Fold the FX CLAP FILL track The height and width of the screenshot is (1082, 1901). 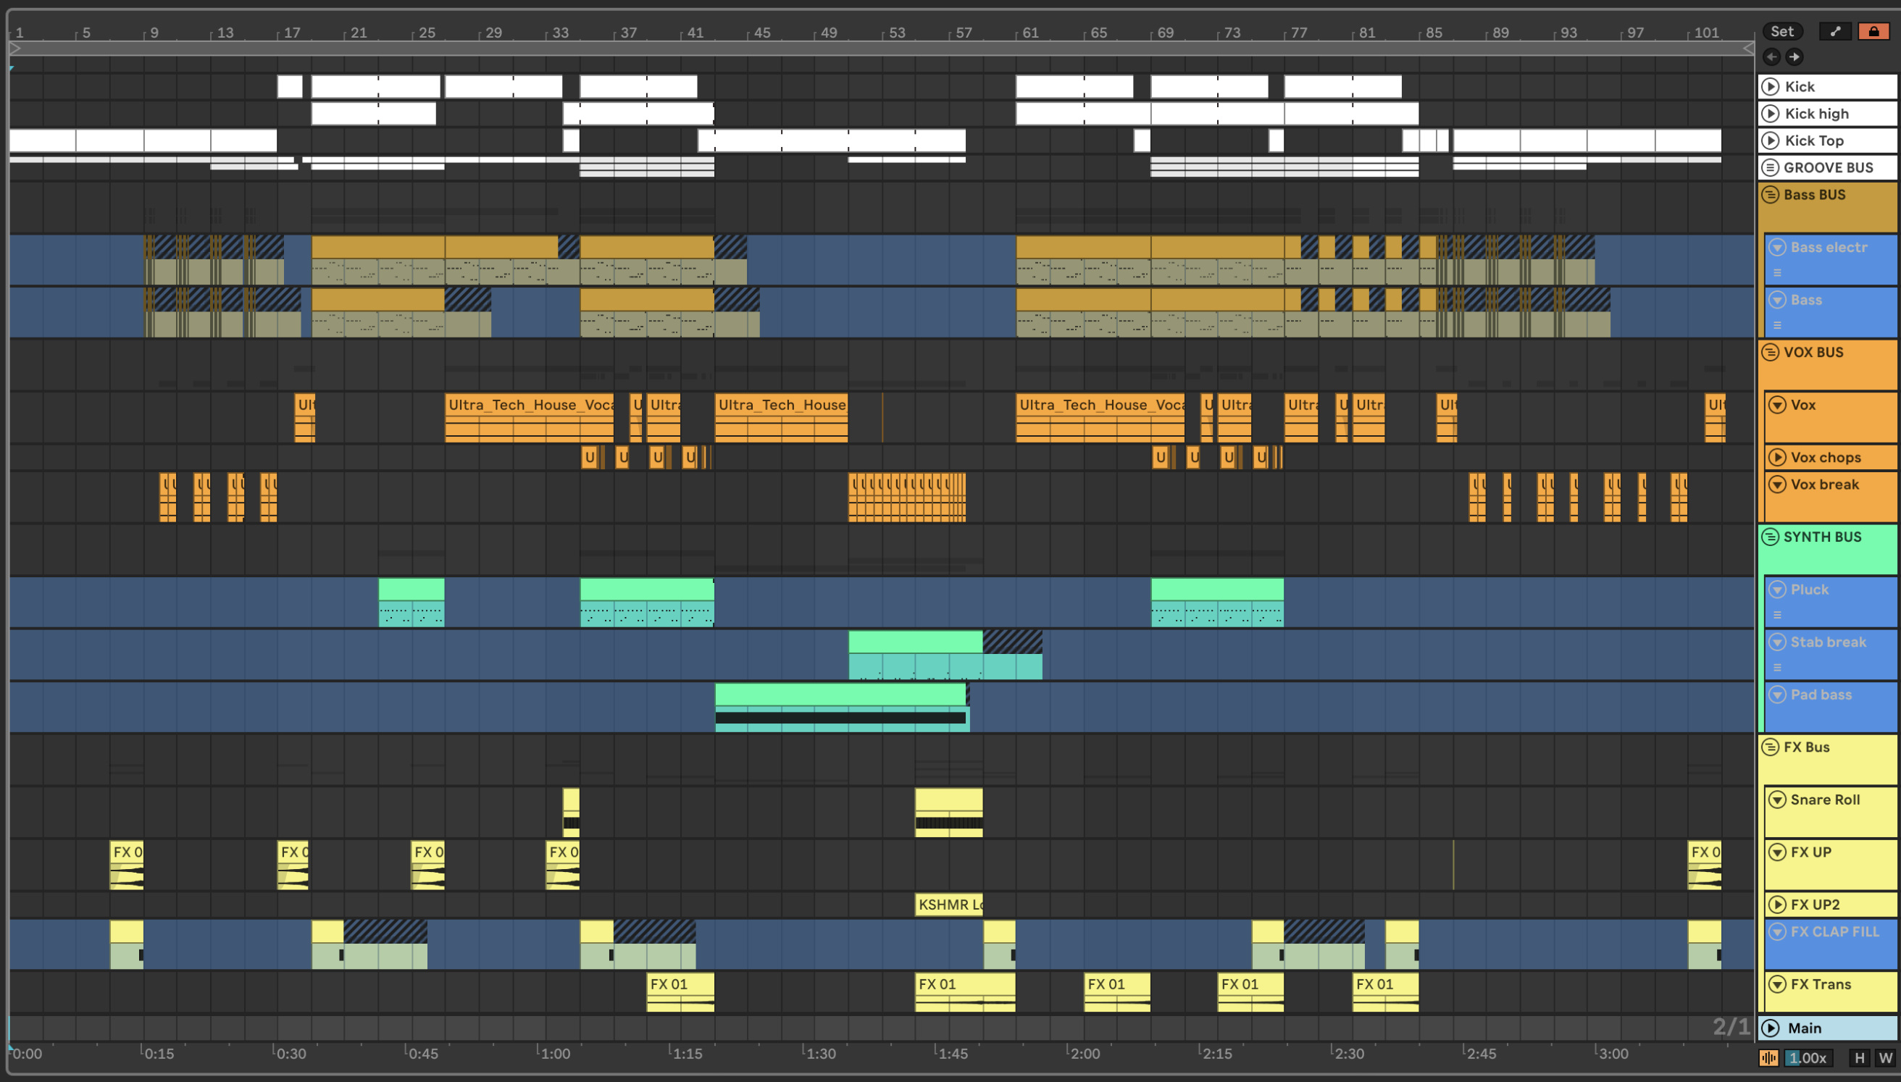coord(1778,932)
